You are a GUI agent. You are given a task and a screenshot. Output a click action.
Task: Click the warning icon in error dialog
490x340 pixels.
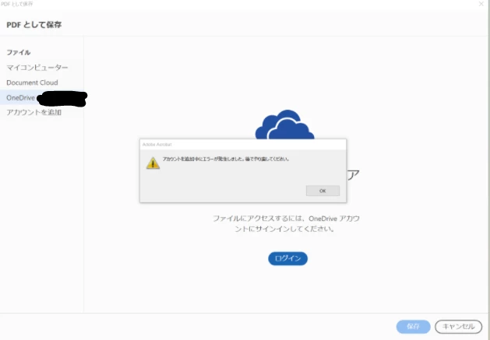click(153, 163)
